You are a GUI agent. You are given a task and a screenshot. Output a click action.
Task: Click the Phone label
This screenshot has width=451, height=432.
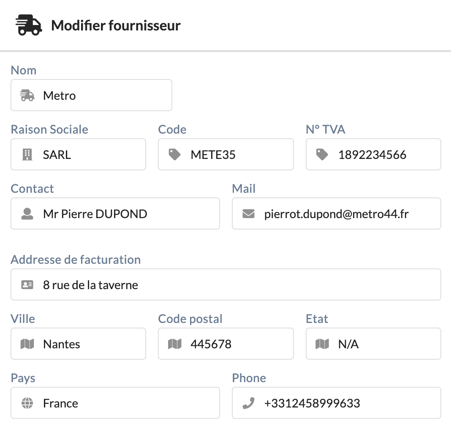click(x=249, y=378)
